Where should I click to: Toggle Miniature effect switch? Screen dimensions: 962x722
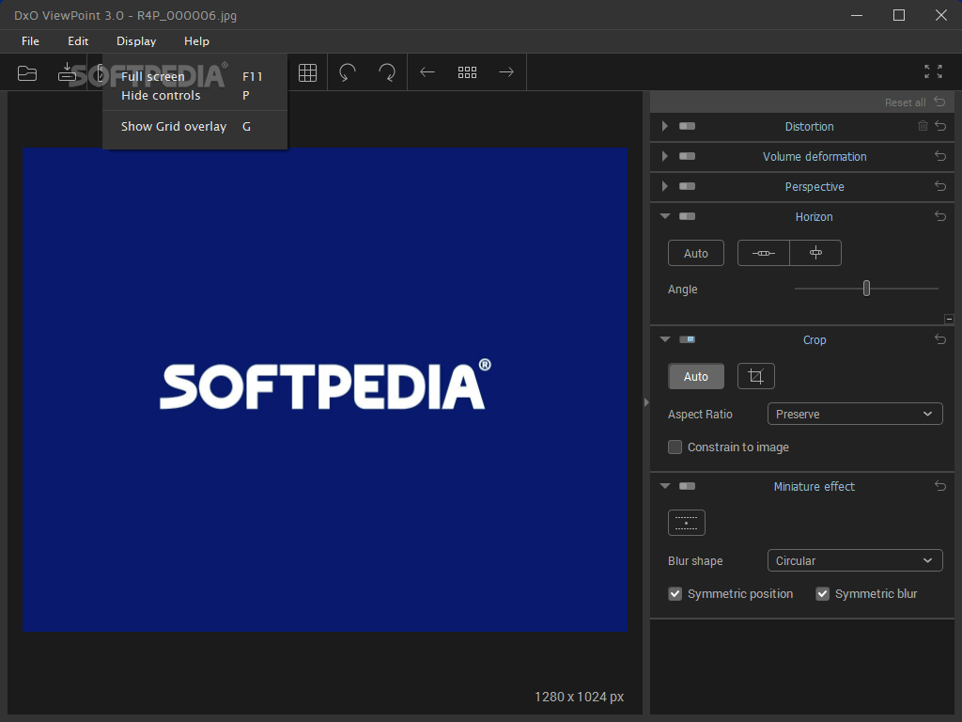point(687,486)
